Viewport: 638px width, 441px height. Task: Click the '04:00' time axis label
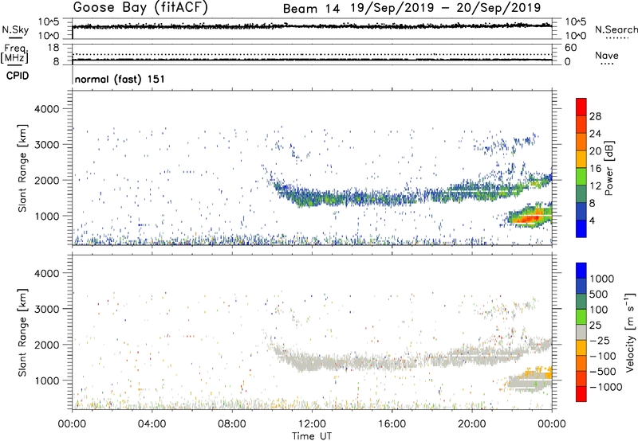152,424
